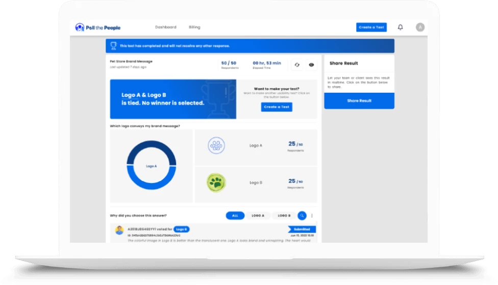Click the Logo B vote tag
This screenshot has width=498, height=285.
[x=181, y=229]
